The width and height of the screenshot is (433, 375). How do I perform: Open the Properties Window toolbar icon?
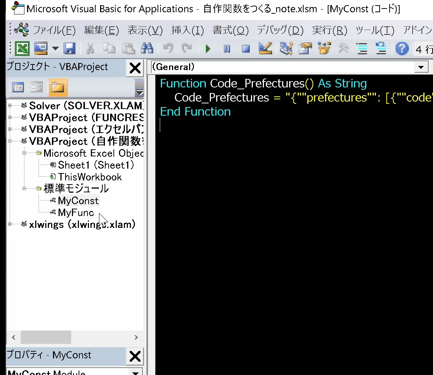point(305,49)
